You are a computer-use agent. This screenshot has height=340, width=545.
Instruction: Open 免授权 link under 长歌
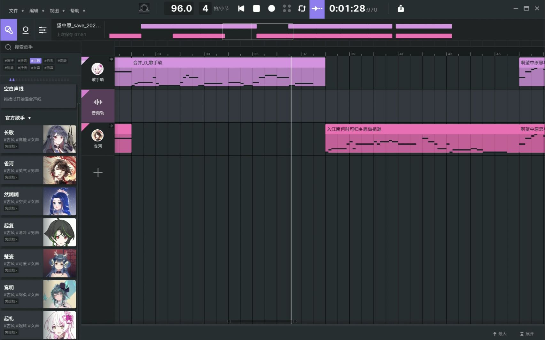[11, 146]
